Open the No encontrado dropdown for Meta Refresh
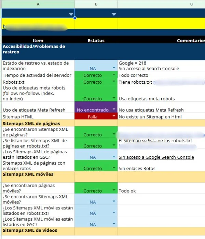This screenshot has width=205, height=239. 114,110
